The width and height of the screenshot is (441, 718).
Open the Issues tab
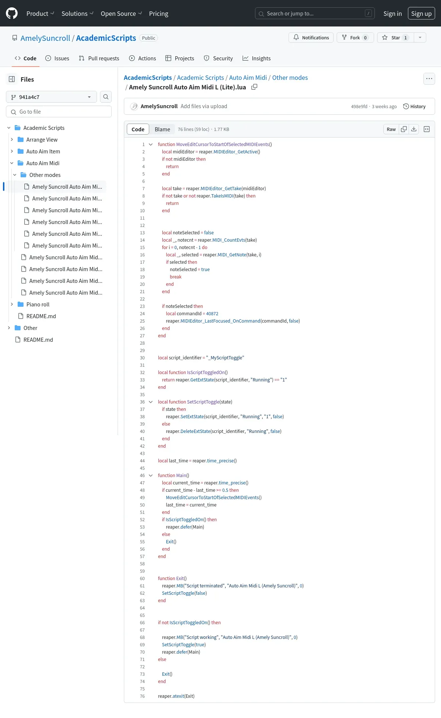click(x=57, y=58)
